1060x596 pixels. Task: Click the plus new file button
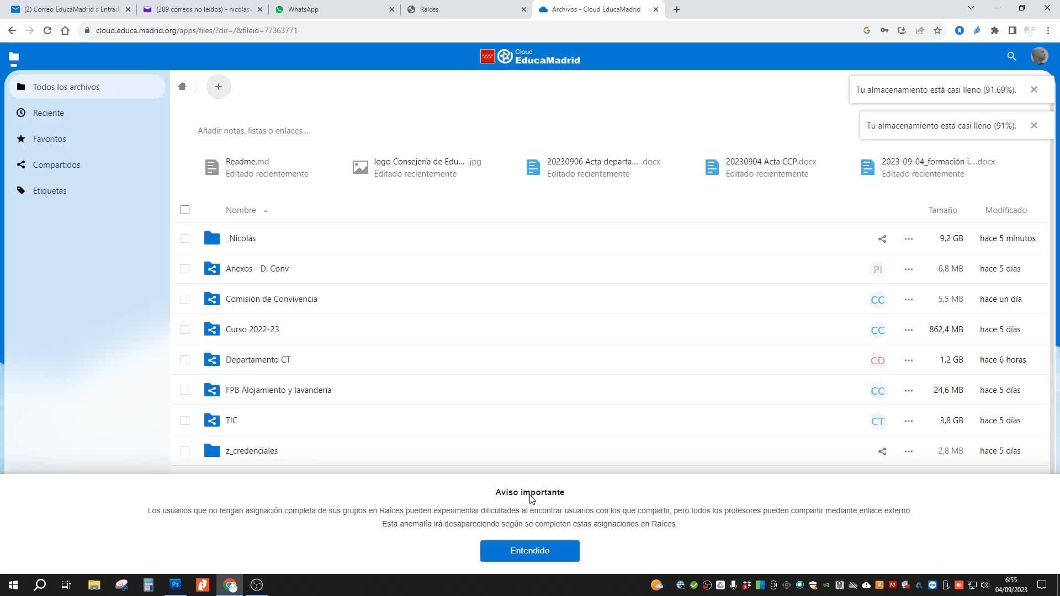[x=218, y=87]
